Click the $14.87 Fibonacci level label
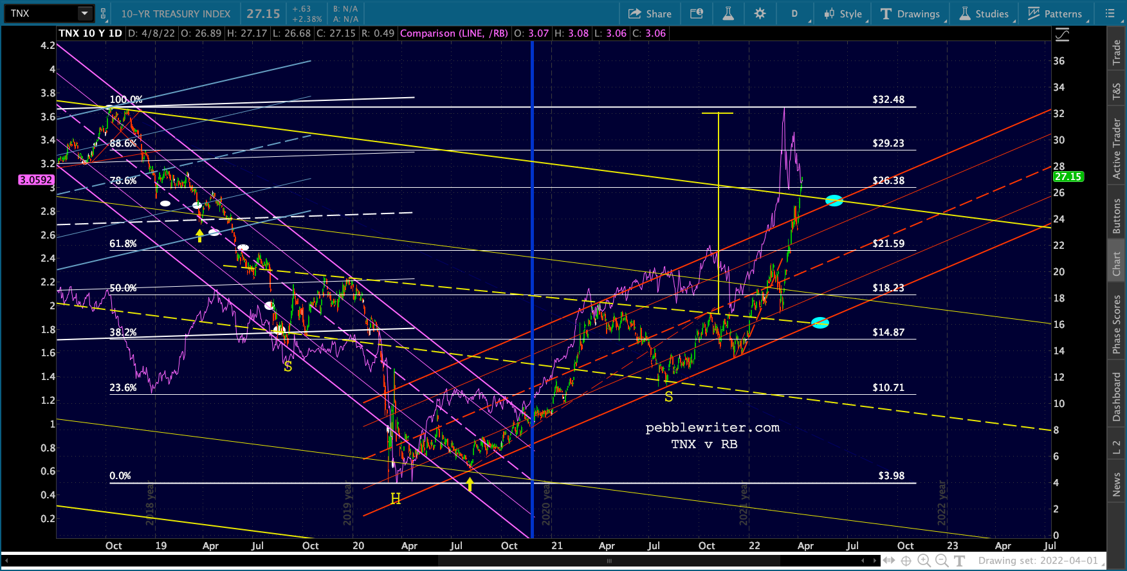The image size is (1127, 571). pyautogui.click(x=888, y=332)
